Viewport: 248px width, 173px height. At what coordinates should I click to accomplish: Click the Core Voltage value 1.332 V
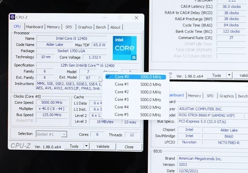[95, 57]
